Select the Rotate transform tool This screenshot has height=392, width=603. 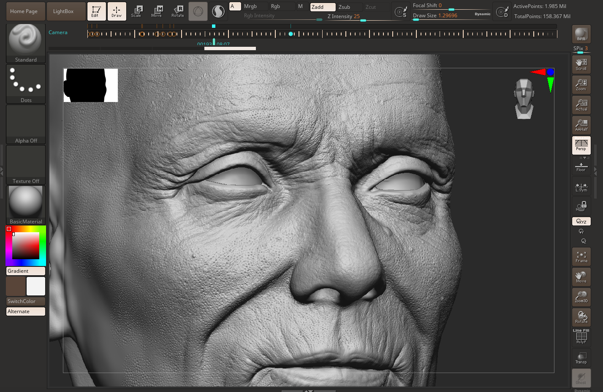(x=177, y=11)
